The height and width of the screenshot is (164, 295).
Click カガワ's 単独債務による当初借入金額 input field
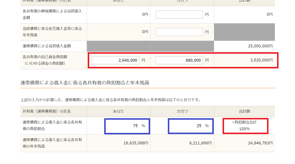[179, 14]
